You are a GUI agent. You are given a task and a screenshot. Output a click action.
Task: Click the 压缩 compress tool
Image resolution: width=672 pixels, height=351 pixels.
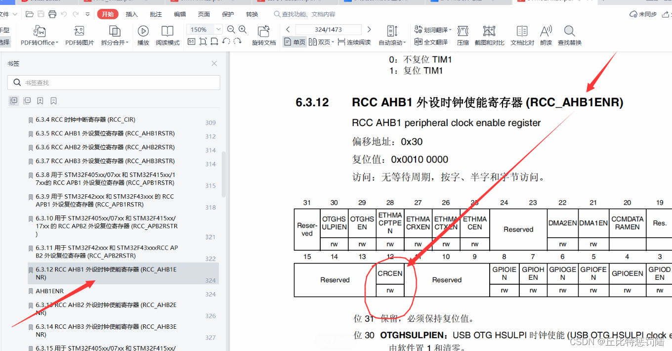[x=463, y=36]
